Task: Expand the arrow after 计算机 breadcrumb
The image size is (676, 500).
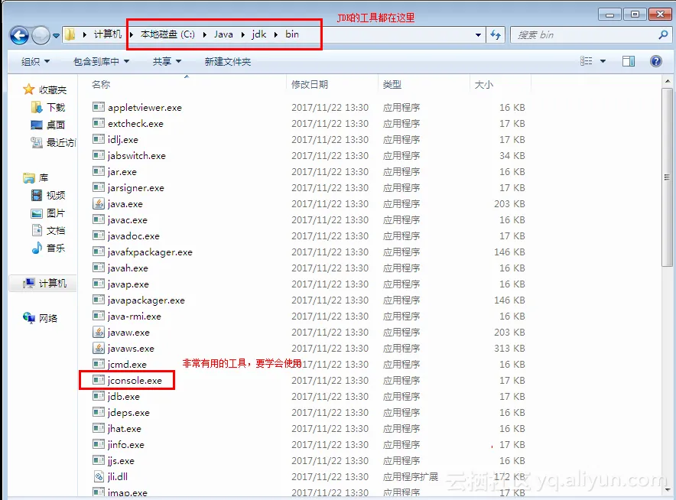Action: [132, 35]
